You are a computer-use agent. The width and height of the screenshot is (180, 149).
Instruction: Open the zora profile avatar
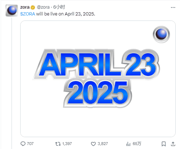tap(12, 10)
